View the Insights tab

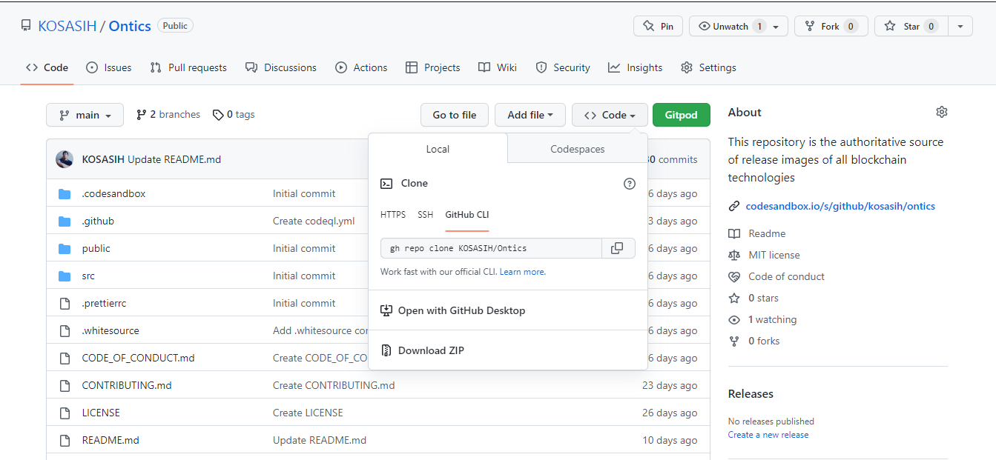(636, 67)
